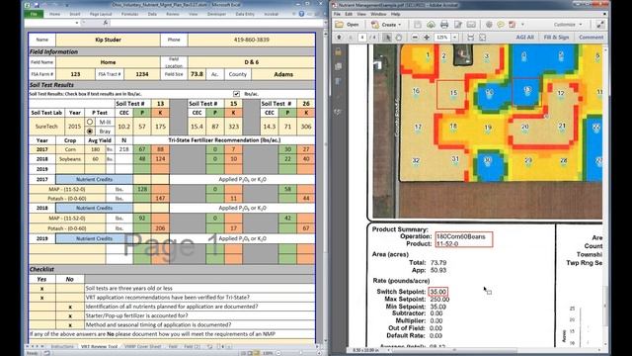Switch to the Formulas ribbon tab
632x356 pixels.
click(129, 14)
